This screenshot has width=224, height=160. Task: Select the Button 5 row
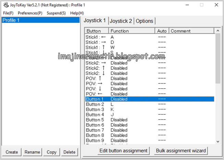[x=150, y=120]
